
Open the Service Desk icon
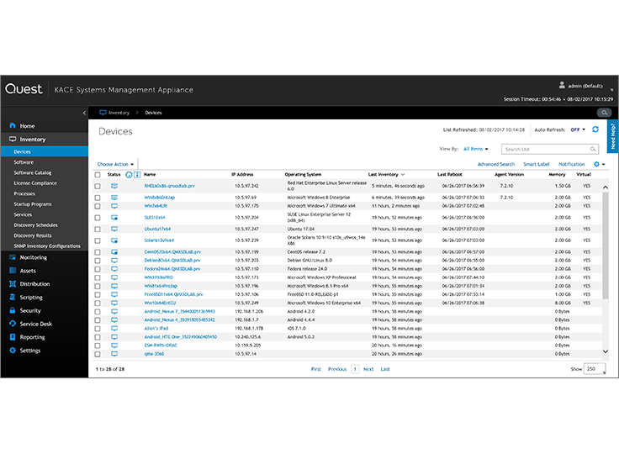pyautogui.click(x=13, y=324)
